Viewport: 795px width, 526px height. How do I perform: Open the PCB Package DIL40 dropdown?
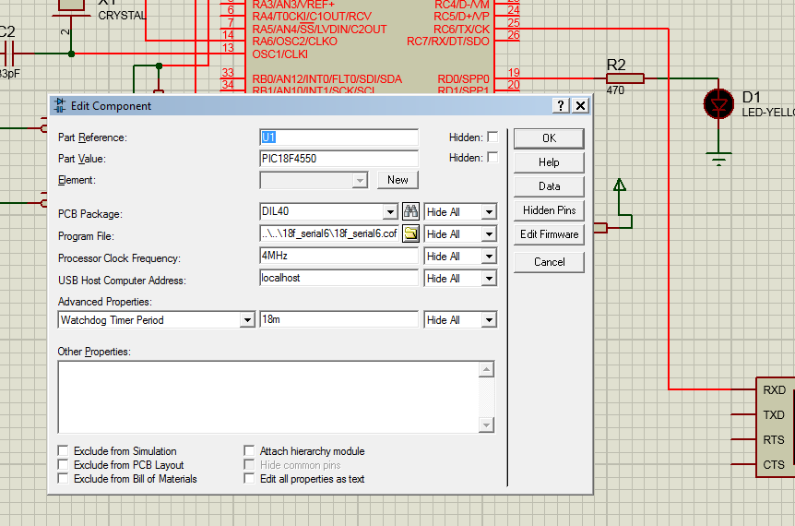pos(390,211)
